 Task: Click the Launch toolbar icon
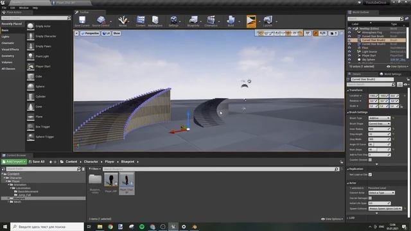(268, 21)
